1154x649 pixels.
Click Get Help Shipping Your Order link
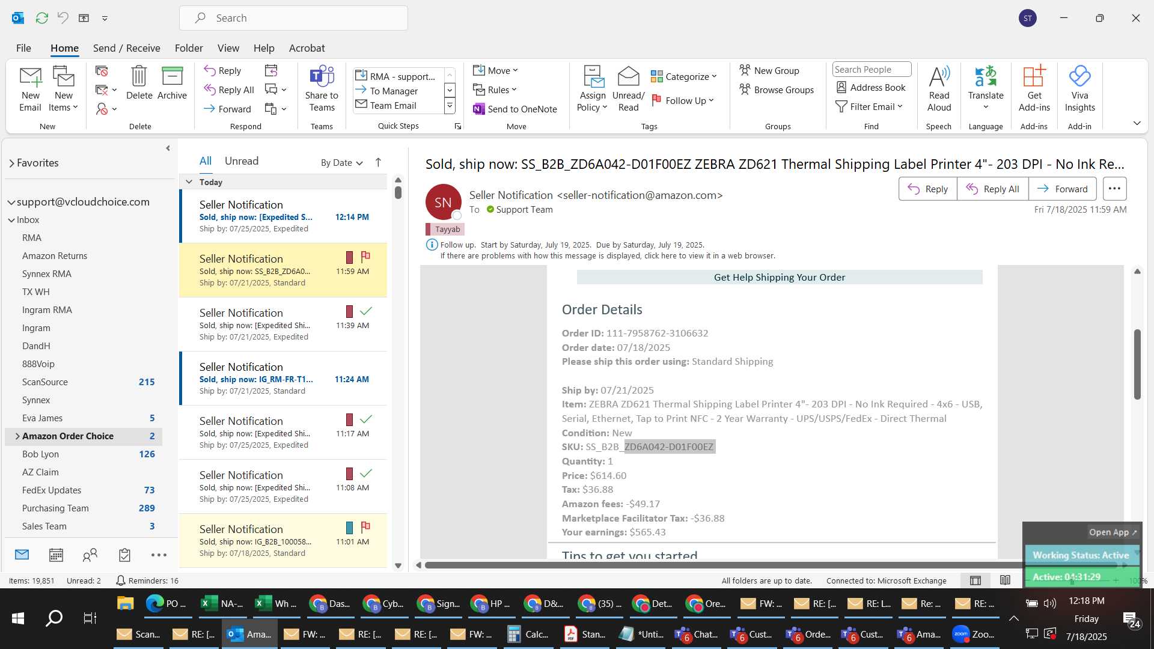[779, 277]
